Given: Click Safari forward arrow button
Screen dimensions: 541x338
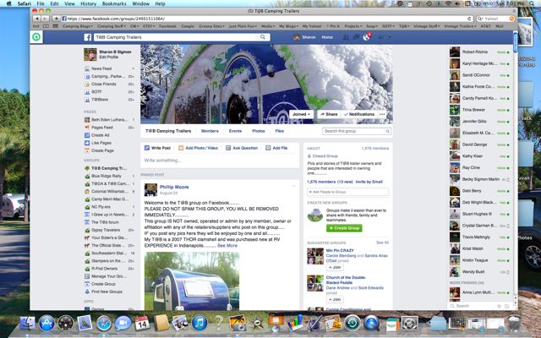Looking at the screenshot, I should (x=45, y=19).
